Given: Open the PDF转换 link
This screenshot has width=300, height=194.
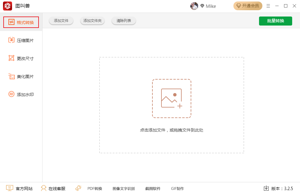Looking at the screenshot, I should pyautogui.click(x=95, y=189).
